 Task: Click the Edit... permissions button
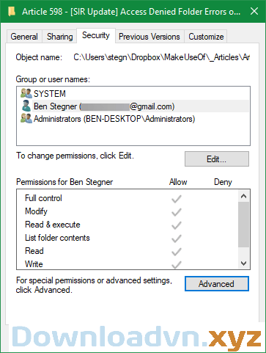[217, 159]
